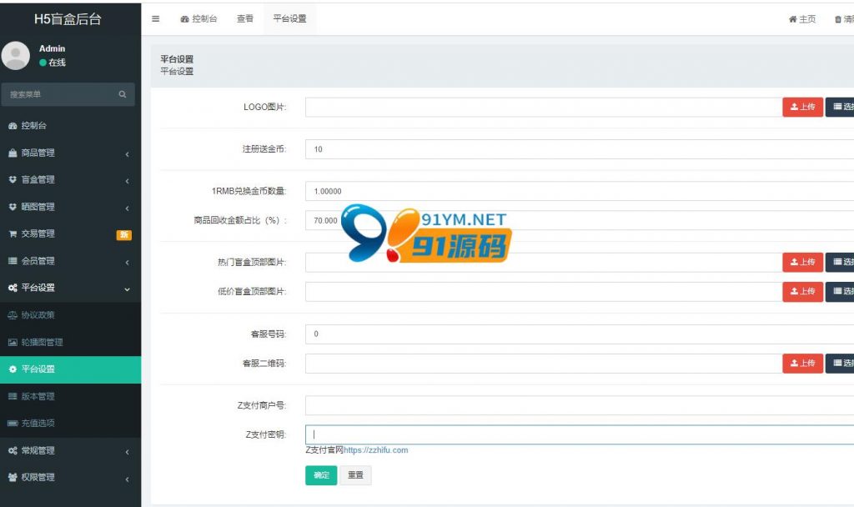Switch to the 控制台 tab

click(198, 18)
